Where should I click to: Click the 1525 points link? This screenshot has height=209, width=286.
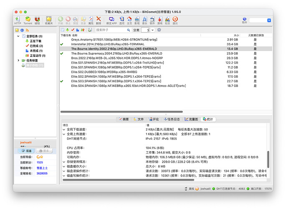pyautogui.click(x=40, y=163)
